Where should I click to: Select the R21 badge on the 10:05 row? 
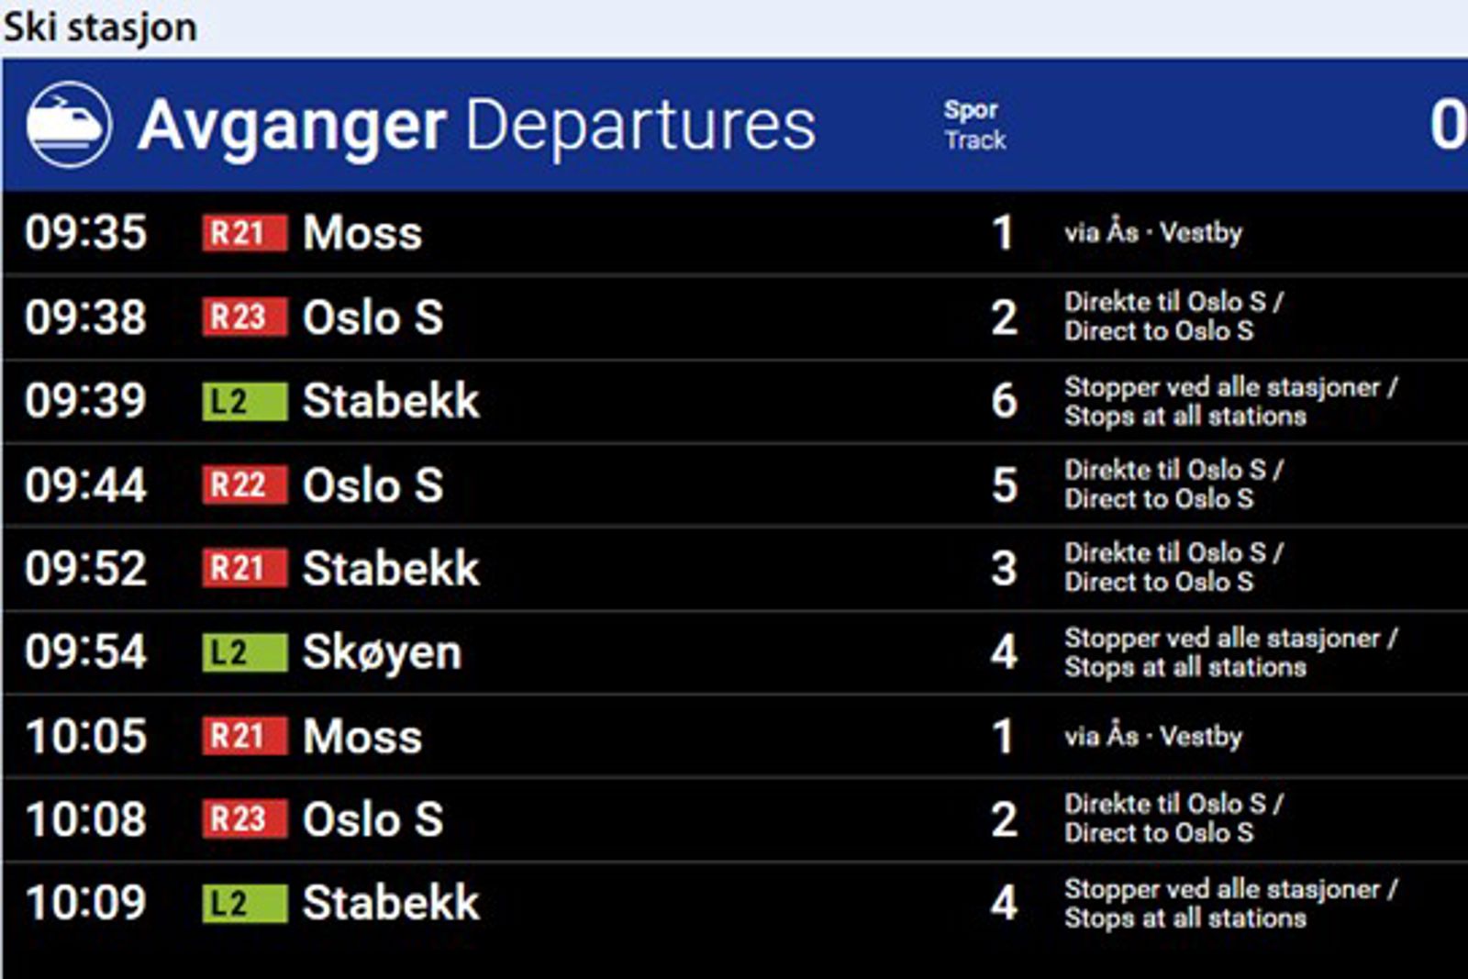[244, 736]
